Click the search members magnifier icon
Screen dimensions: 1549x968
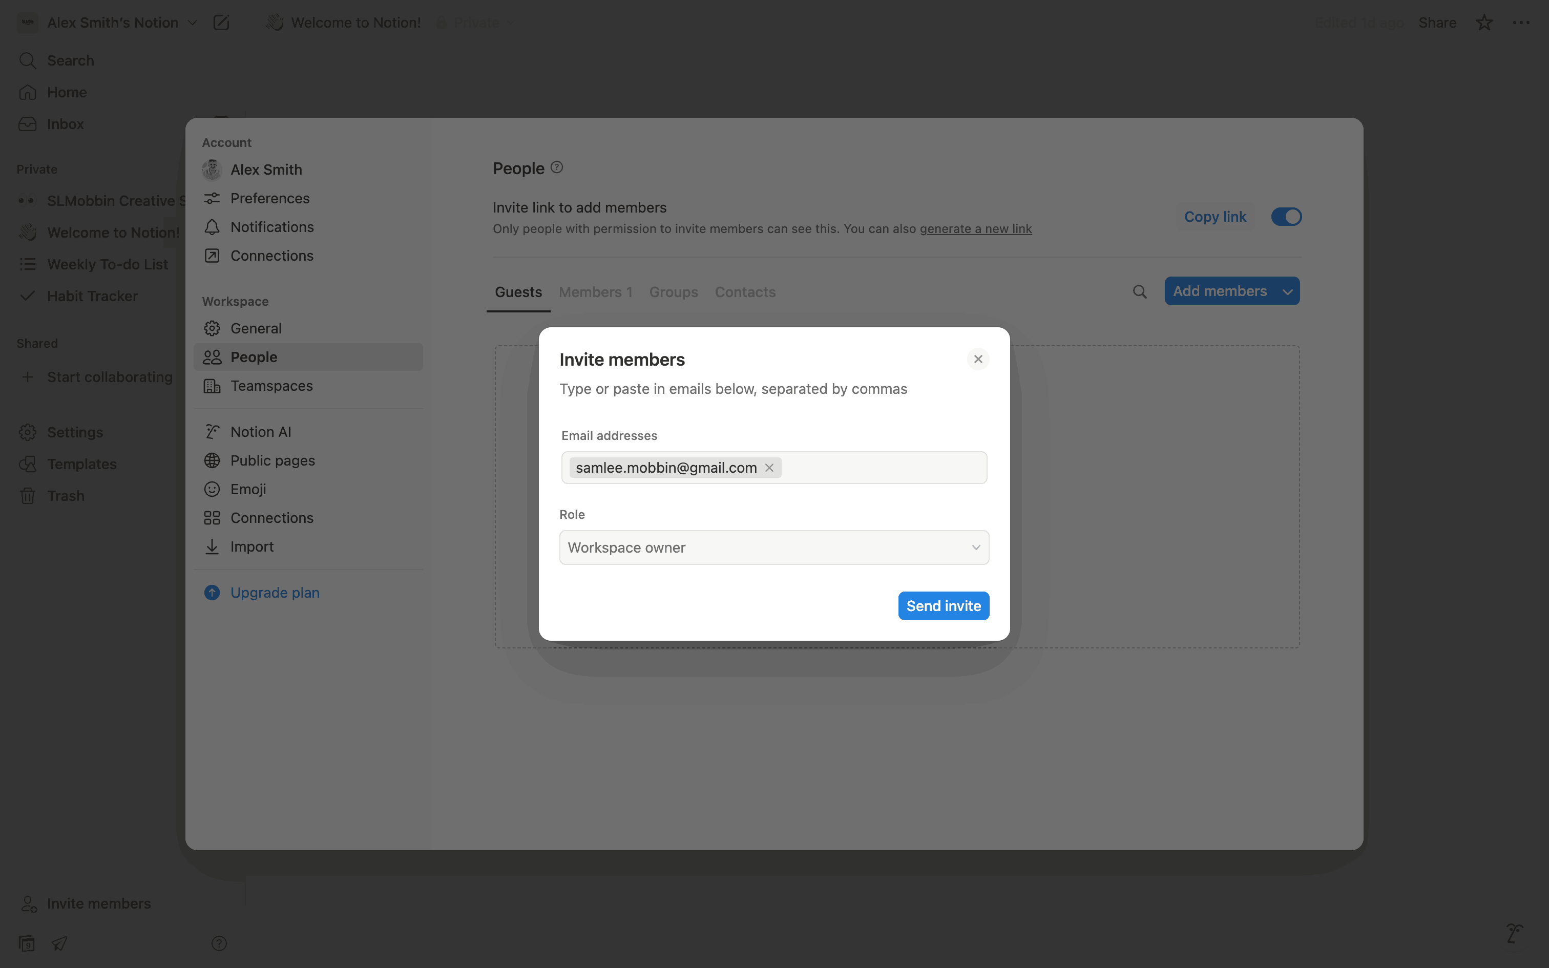(1139, 292)
